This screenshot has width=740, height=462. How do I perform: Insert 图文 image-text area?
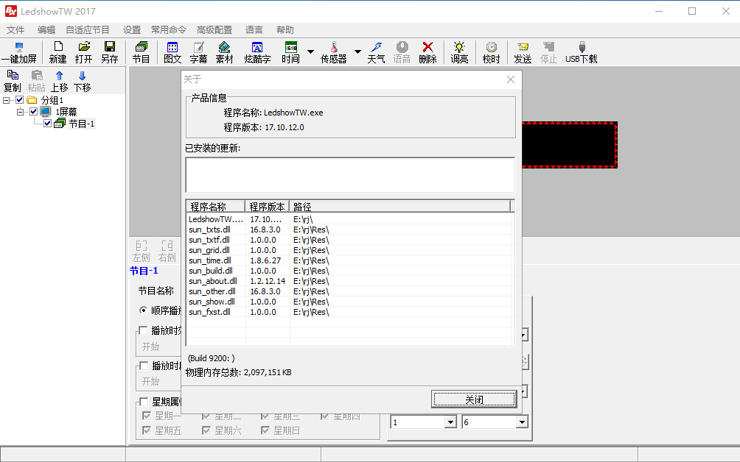pos(172,52)
